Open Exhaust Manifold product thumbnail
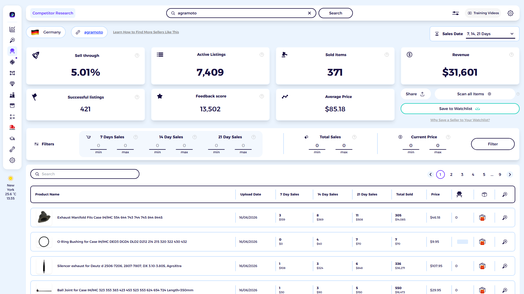 (x=44, y=218)
